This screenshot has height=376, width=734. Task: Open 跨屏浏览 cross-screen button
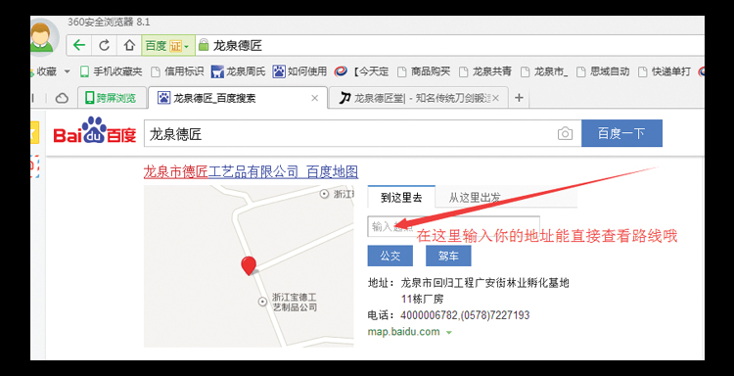click(x=111, y=98)
